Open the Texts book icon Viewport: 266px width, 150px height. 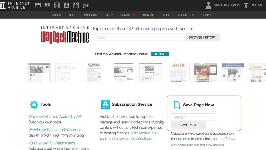coord(47,5)
